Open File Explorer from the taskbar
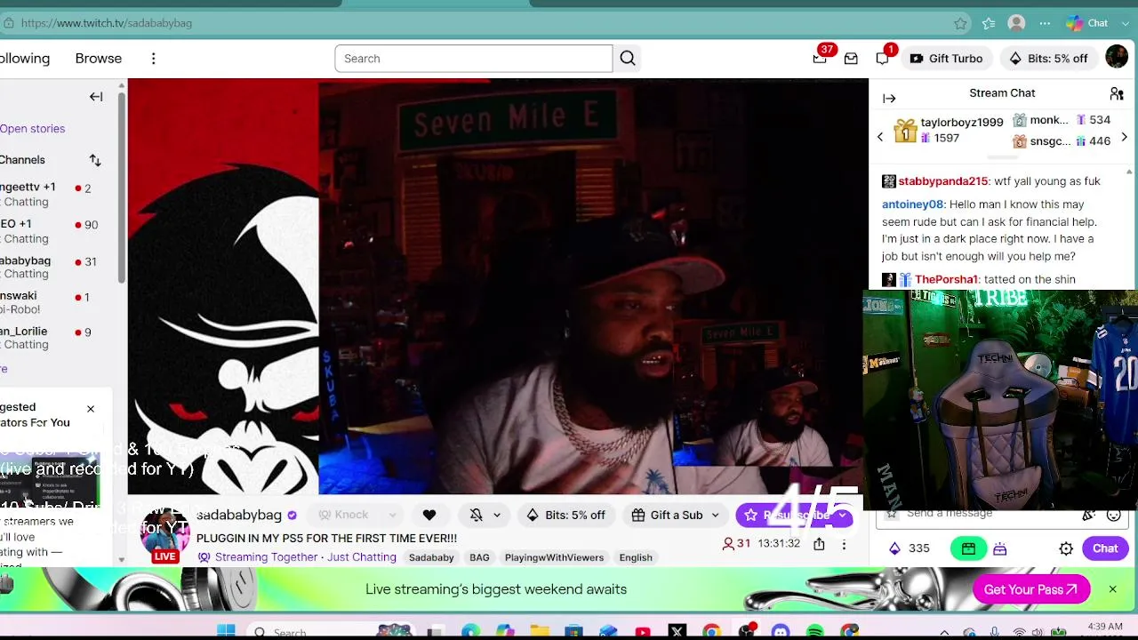Viewport: 1138px width, 640px height. pos(540,632)
